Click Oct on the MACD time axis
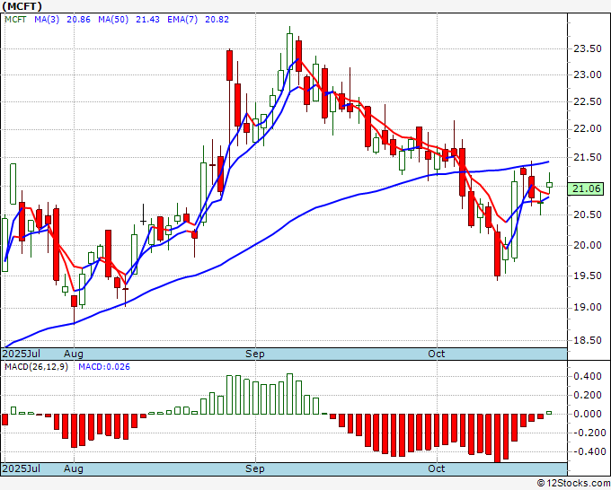 (x=437, y=468)
